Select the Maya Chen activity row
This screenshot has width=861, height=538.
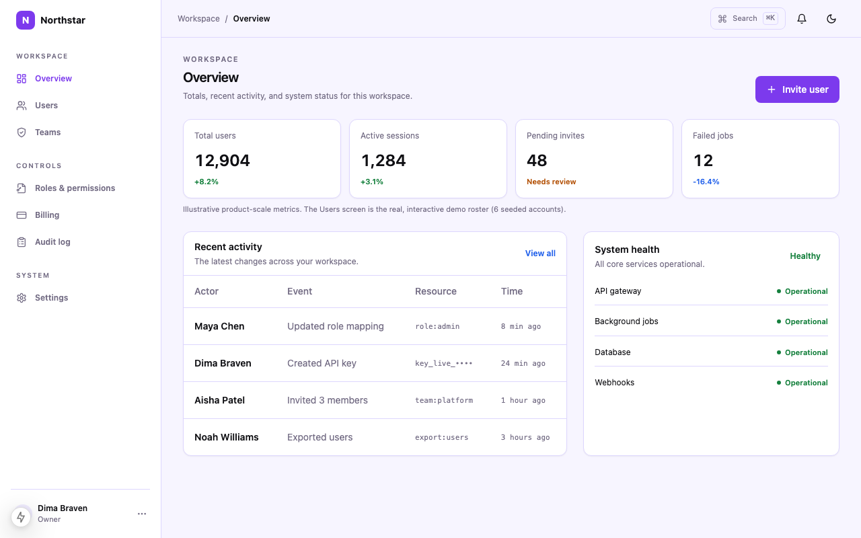tap(375, 326)
